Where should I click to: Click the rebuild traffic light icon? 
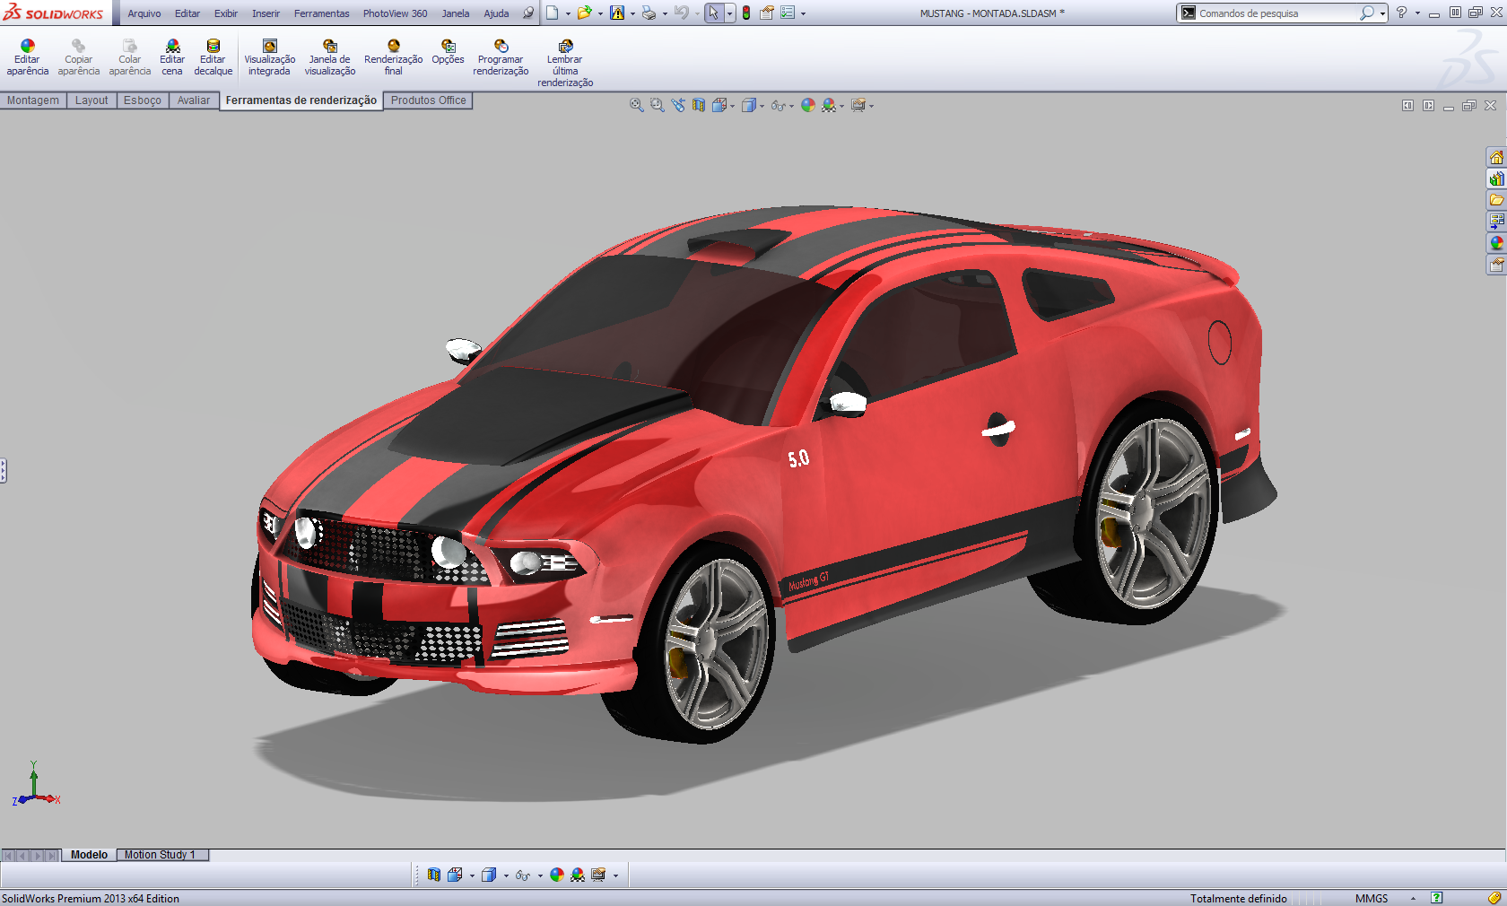point(746,13)
